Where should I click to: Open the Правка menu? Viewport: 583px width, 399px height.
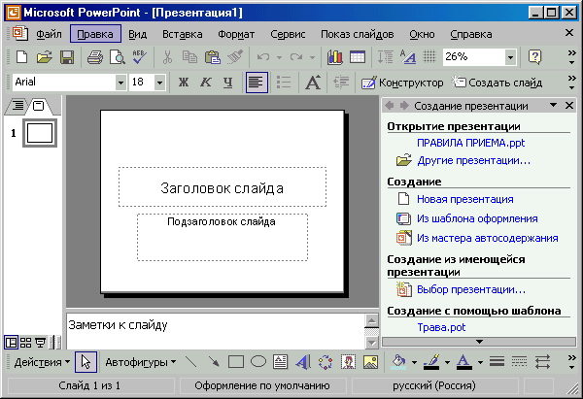tap(95, 34)
